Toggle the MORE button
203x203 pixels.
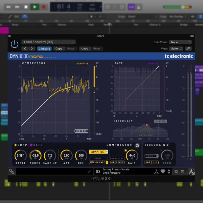pos(98,158)
